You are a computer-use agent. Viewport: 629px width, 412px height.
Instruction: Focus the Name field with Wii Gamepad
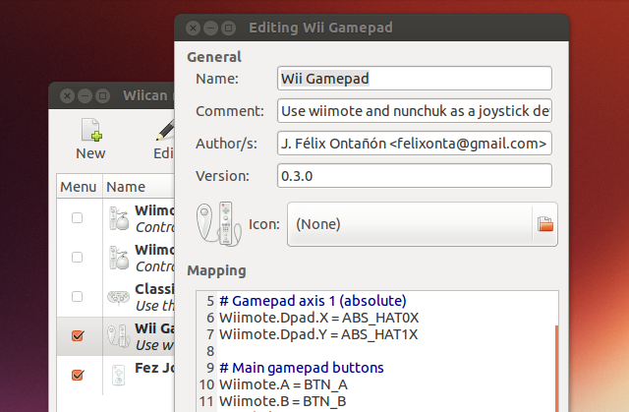(415, 79)
